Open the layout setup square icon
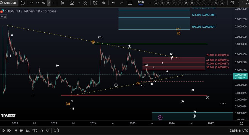This screenshot has height=135, width=249. click(130, 3)
